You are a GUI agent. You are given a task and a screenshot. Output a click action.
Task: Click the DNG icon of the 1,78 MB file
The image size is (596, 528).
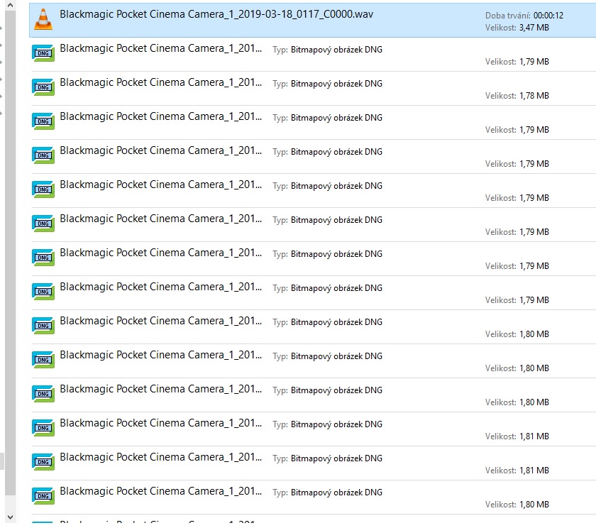point(43,87)
